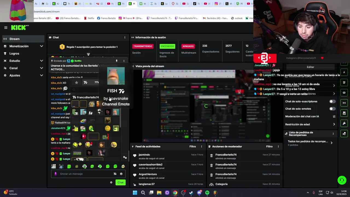The width and height of the screenshot is (350, 197).
Task: Click the Transmitiendo session status badge
Action: 143,46
